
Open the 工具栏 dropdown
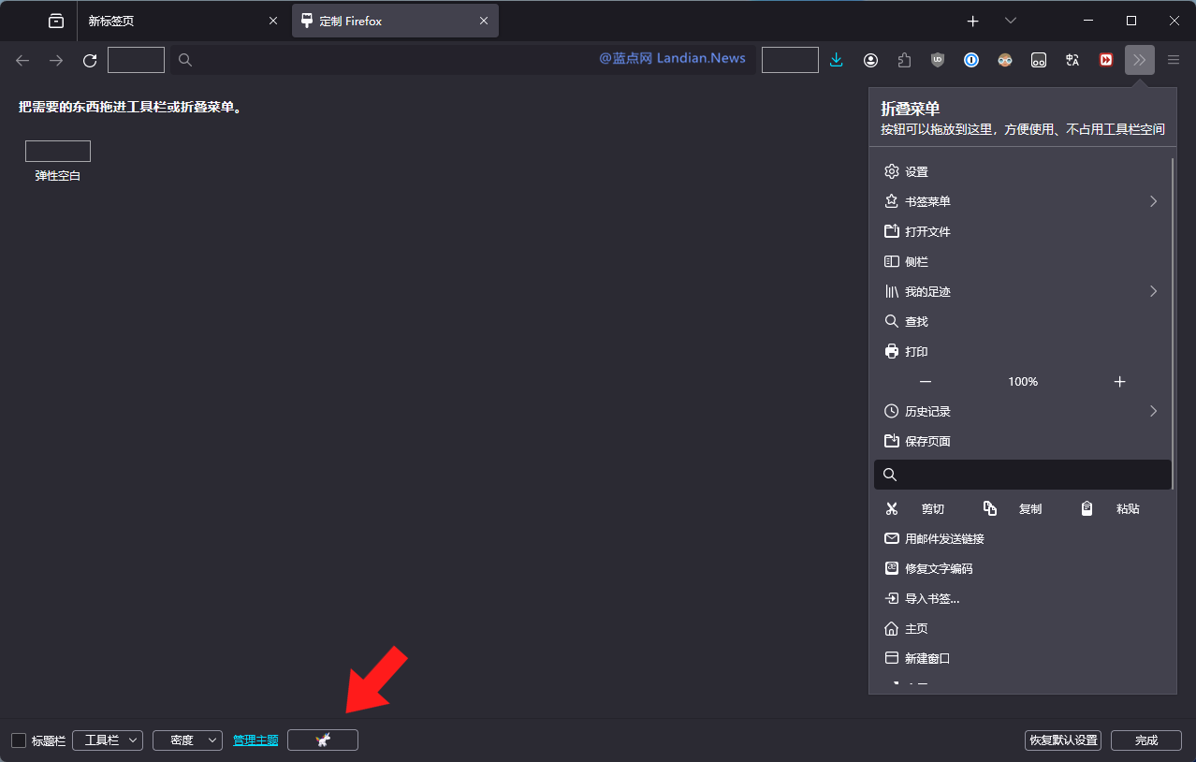click(x=108, y=740)
